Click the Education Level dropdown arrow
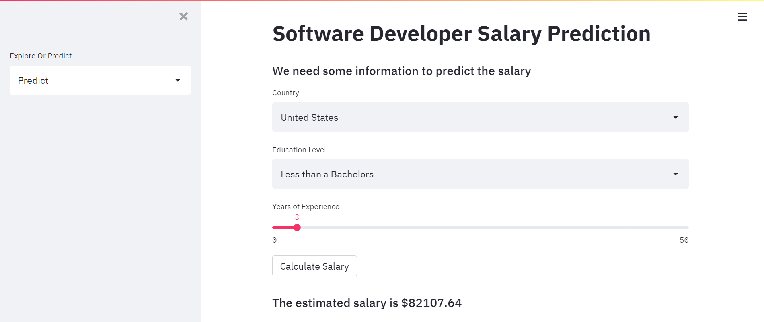 pos(675,174)
